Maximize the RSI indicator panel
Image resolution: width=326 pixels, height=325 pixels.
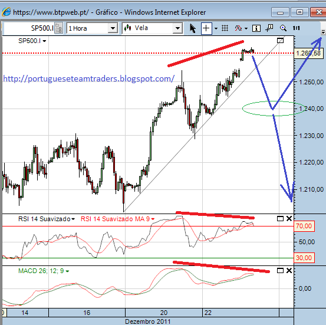click(280, 219)
